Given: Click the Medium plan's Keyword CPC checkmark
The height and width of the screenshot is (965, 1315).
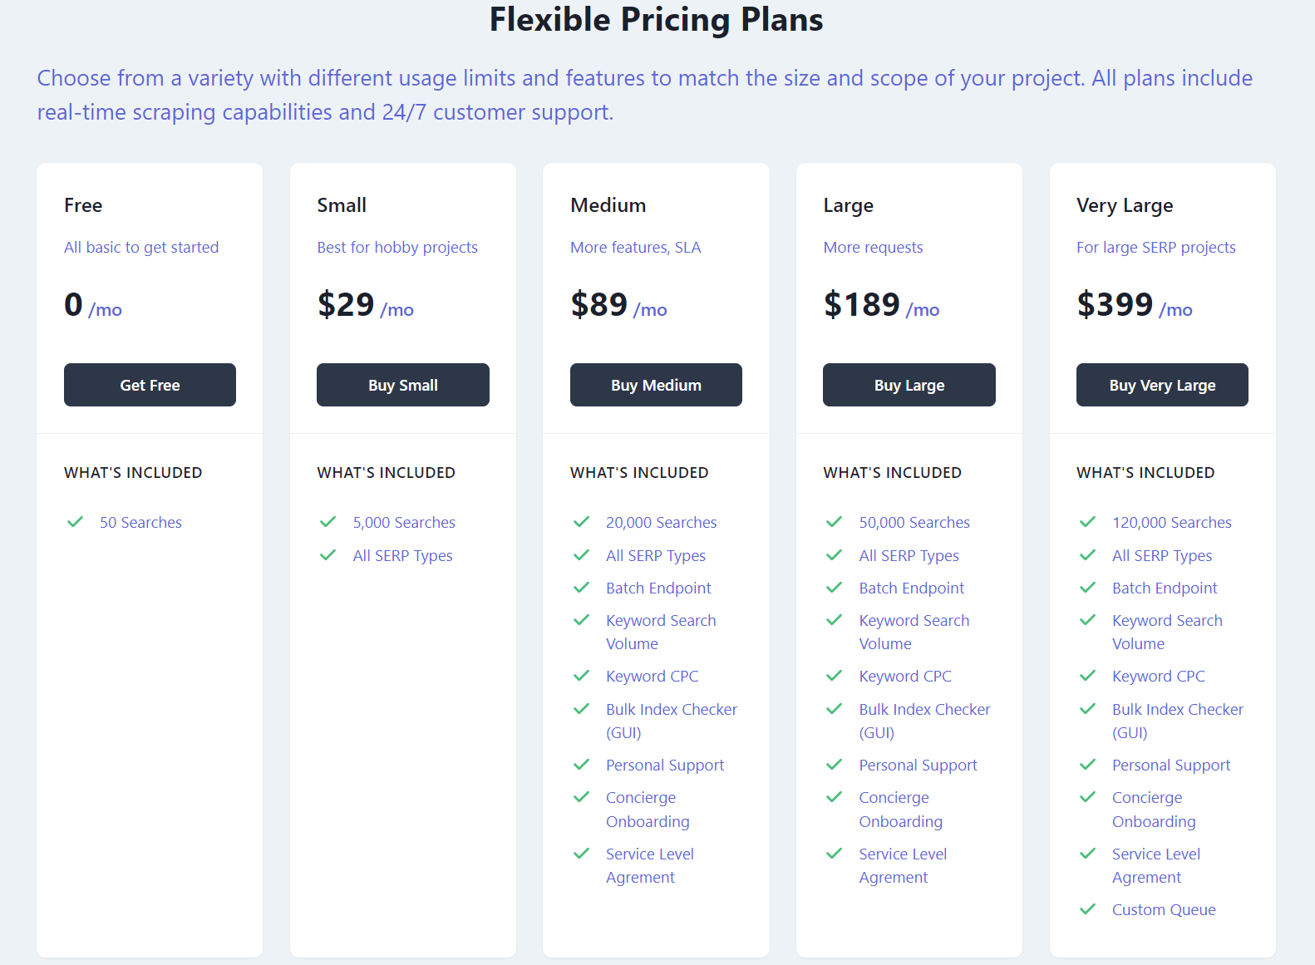Looking at the screenshot, I should point(582,676).
